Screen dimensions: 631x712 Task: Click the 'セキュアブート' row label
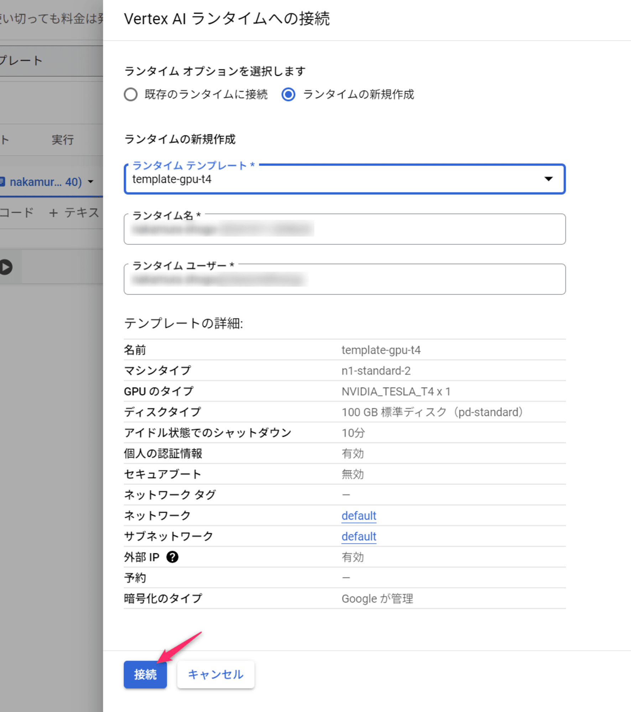(163, 474)
